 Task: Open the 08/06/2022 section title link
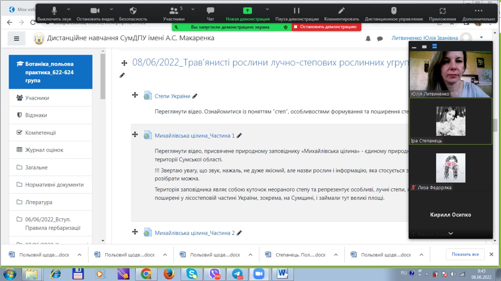(x=270, y=62)
